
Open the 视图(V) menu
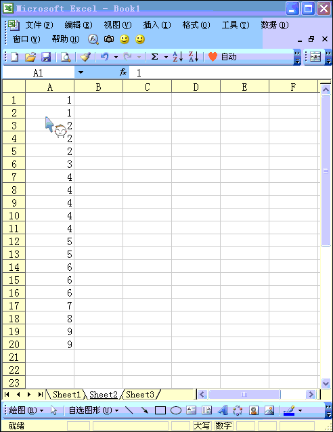118,25
